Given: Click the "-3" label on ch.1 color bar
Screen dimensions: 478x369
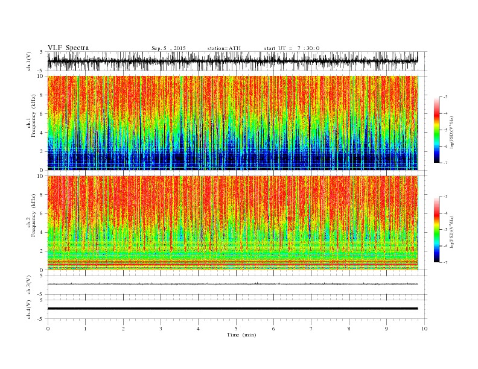Looking at the screenshot, I should click(x=445, y=97).
